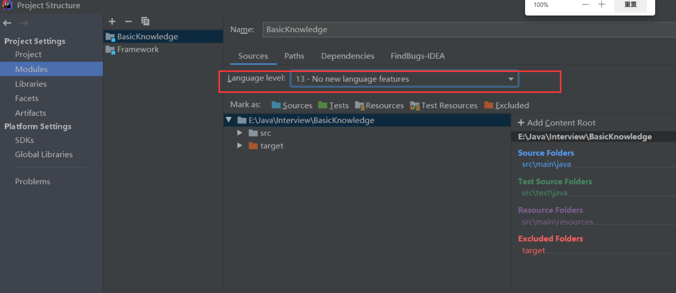The height and width of the screenshot is (293, 676).
Task: Add a new module with plus icon
Action: point(112,21)
